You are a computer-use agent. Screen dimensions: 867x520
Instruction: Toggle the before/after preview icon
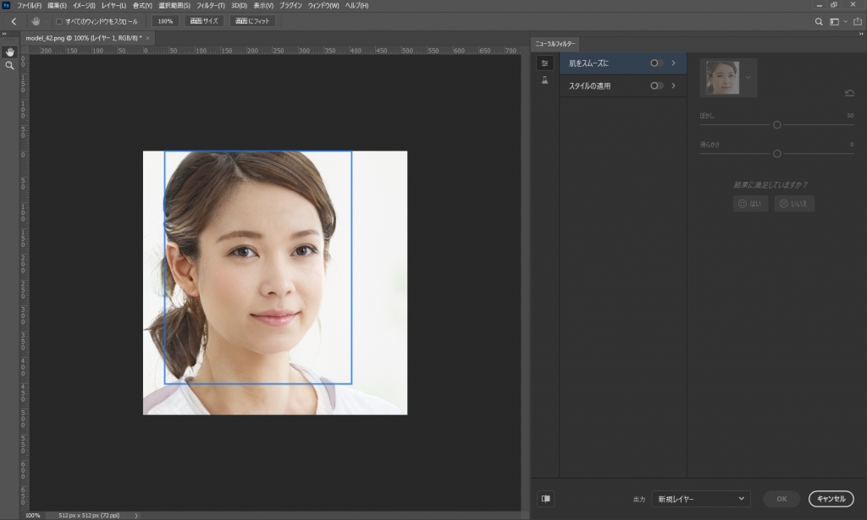546,499
